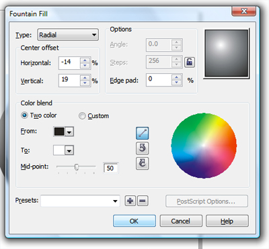The image size is (269, 249).
Task: Select the Two color radio button
Action: tap(24, 115)
